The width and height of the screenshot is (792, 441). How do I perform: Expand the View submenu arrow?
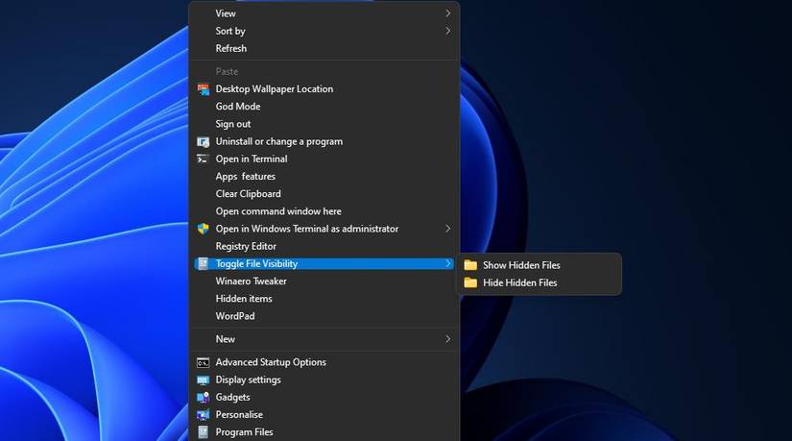tap(448, 13)
